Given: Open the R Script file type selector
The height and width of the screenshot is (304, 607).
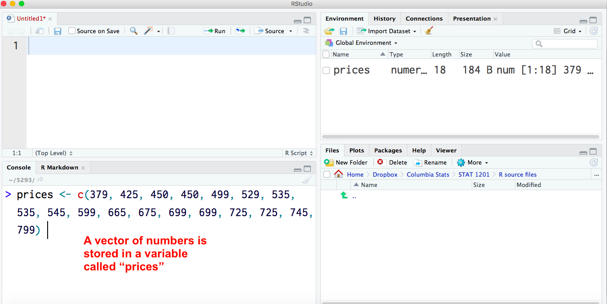Looking at the screenshot, I should [x=298, y=153].
